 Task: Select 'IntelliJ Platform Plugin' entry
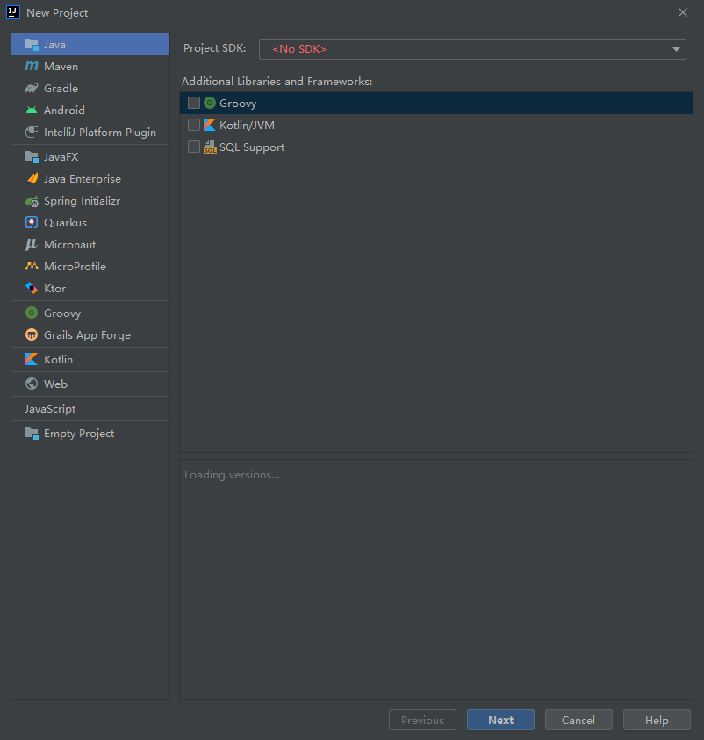click(x=90, y=133)
